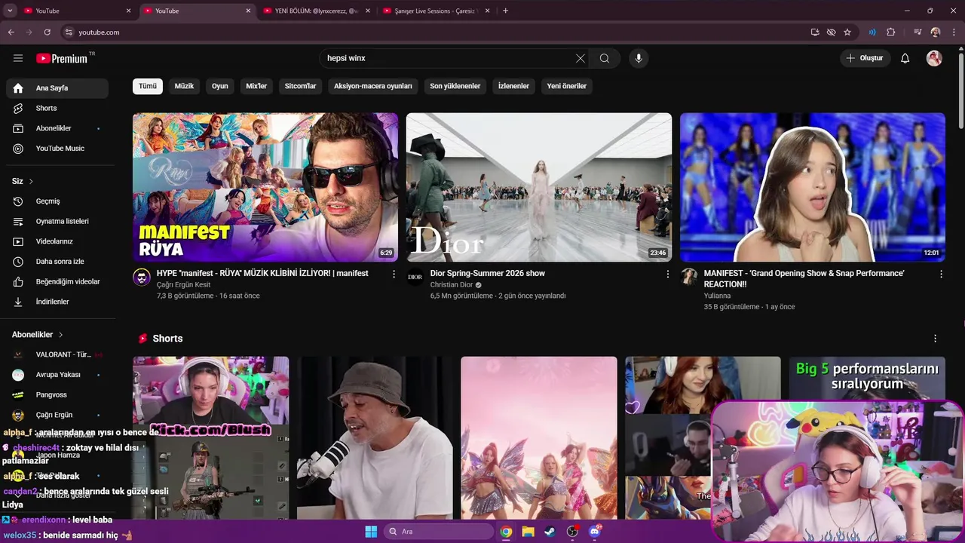Open the Windows Start menu
The height and width of the screenshot is (543, 965).
click(x=371, y=532)
